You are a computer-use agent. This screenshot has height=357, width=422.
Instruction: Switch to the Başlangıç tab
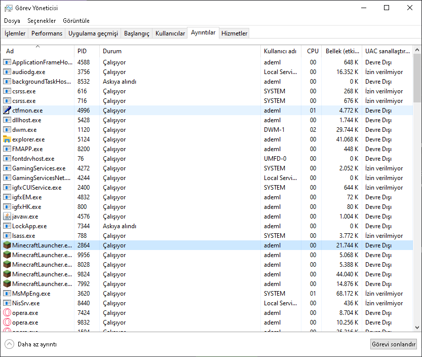137,33
